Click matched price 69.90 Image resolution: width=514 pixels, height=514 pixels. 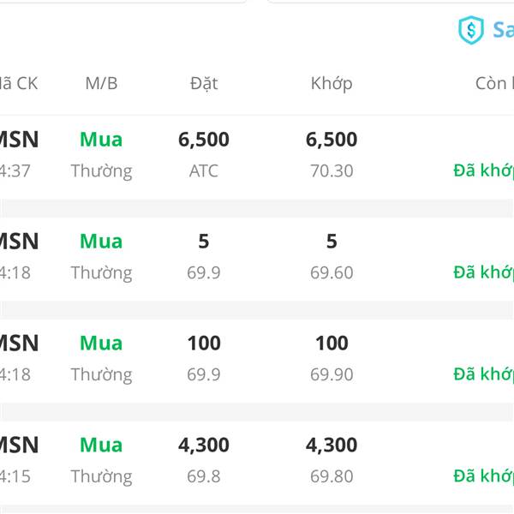[x=332, y=374]
